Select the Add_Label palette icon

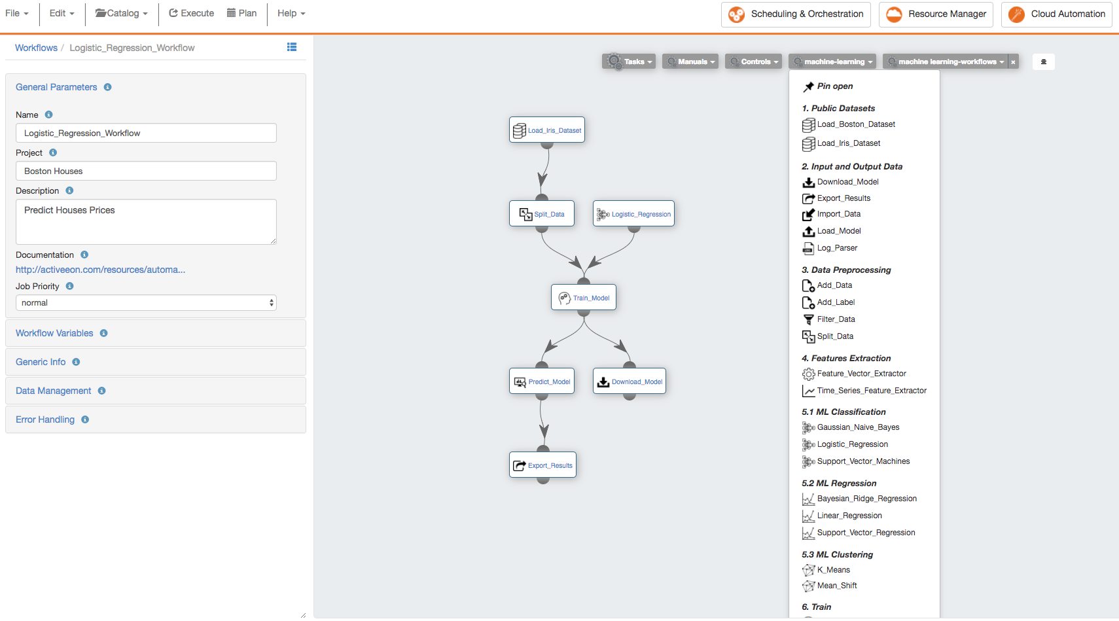click(809, 302)
